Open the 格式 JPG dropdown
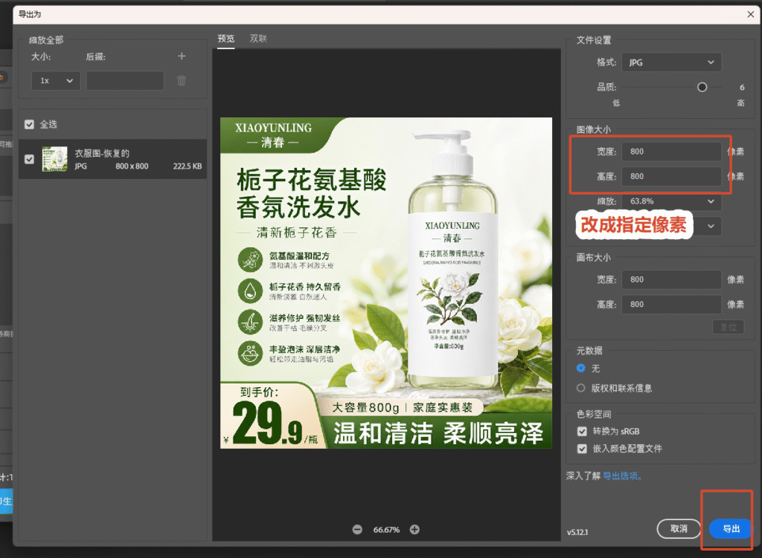The width and height of the screenshot is (762, 558). (672, 62)
